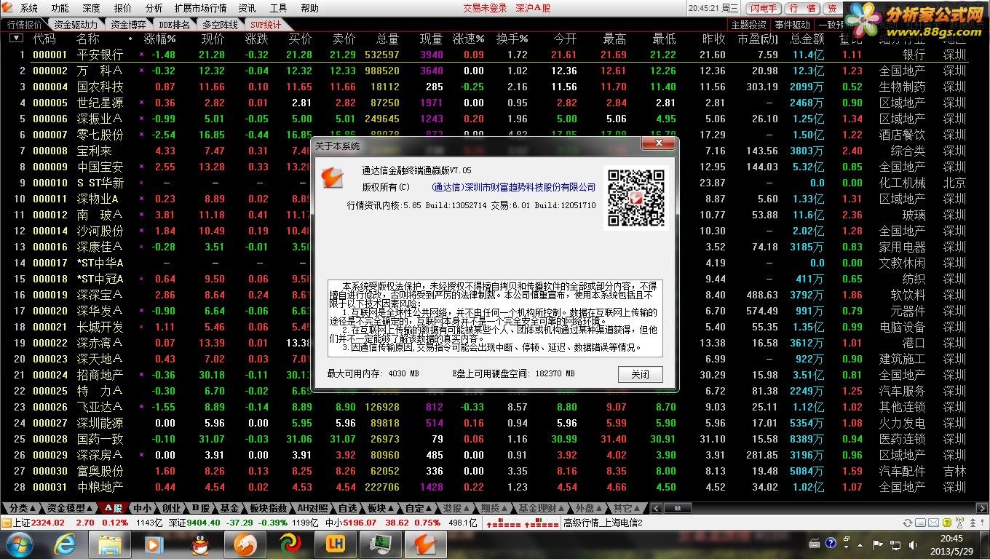Open the 扩展市场行情 menu

click(x=201, y=8)
